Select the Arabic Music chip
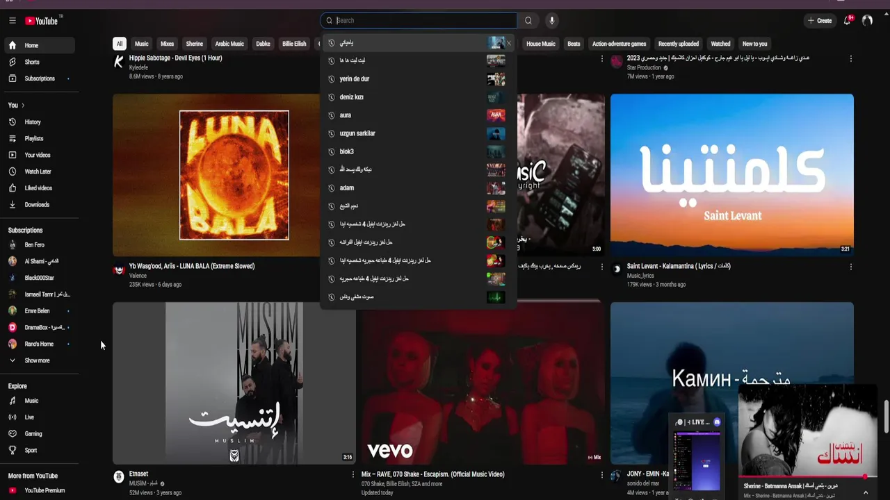This screenshot has width=890, height=500. (229, 44)
